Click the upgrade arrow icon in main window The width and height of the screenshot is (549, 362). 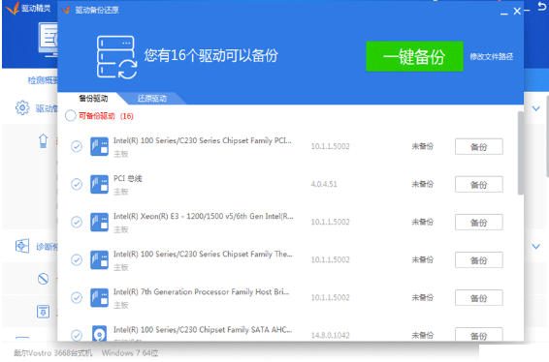pos(43,140)
